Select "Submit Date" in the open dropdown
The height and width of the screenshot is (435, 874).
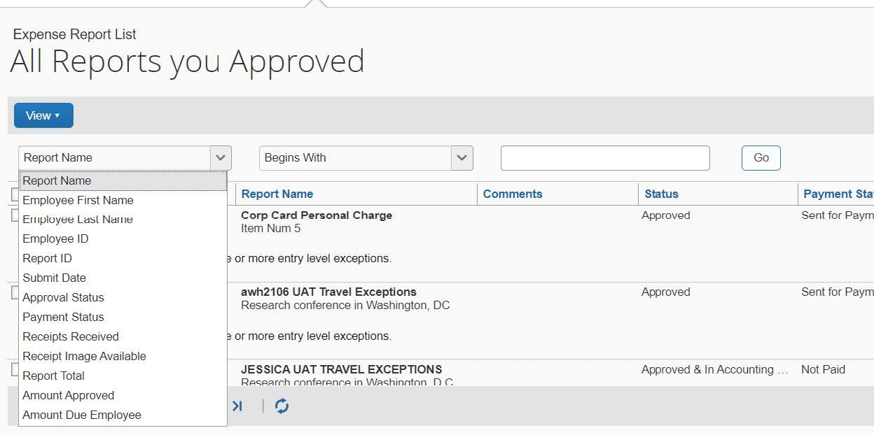54,278
